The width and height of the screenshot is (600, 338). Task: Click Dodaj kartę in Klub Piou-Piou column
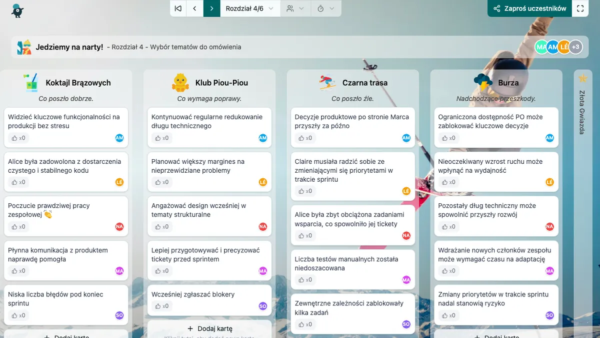209,328
